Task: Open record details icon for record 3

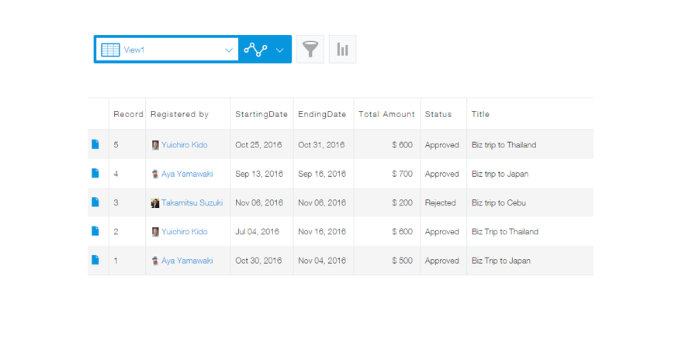Action: pos(95,202)
